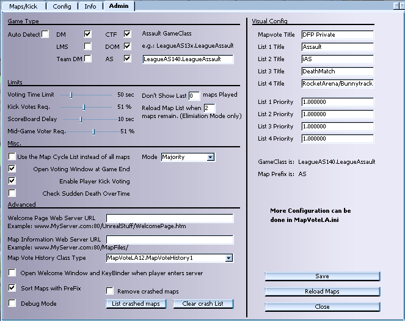The image size is (405, 321).
Task: Adjust the Voting Time Limit slider
Action: coord(70,95)
